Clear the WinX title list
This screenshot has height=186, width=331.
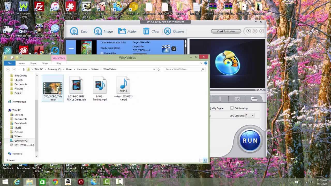pos(151,32)
